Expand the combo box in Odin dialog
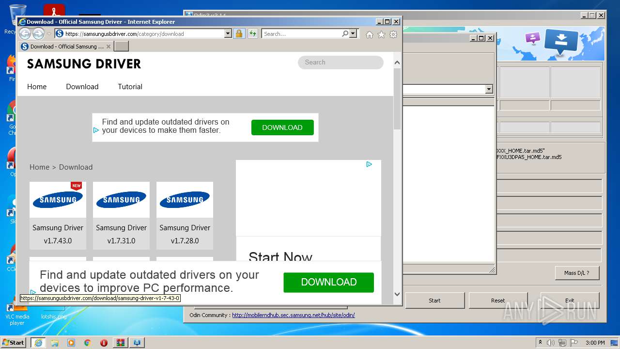The image size is (620, 349). tap(489, 89)
